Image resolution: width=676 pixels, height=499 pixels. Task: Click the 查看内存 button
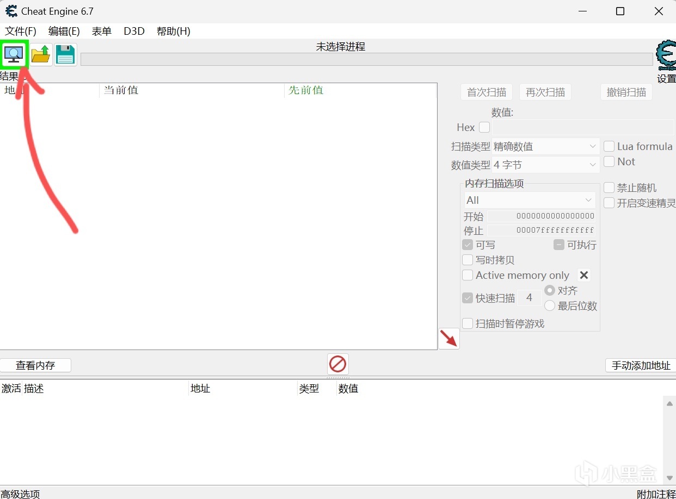(35, 365)
